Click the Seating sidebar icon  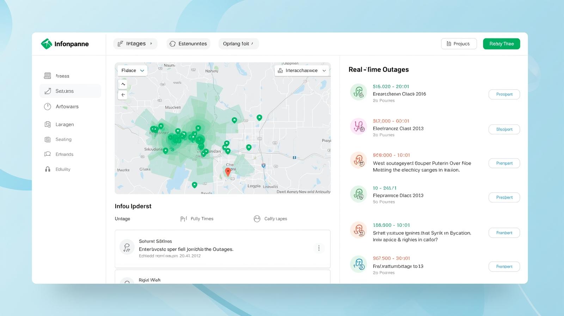[48, 139]
